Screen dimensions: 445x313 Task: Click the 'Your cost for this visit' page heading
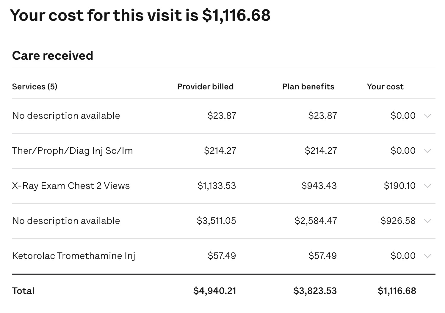coord(140,15)
